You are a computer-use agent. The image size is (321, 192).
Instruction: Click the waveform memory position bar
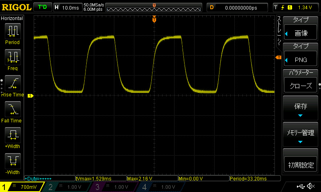point(154,7)
